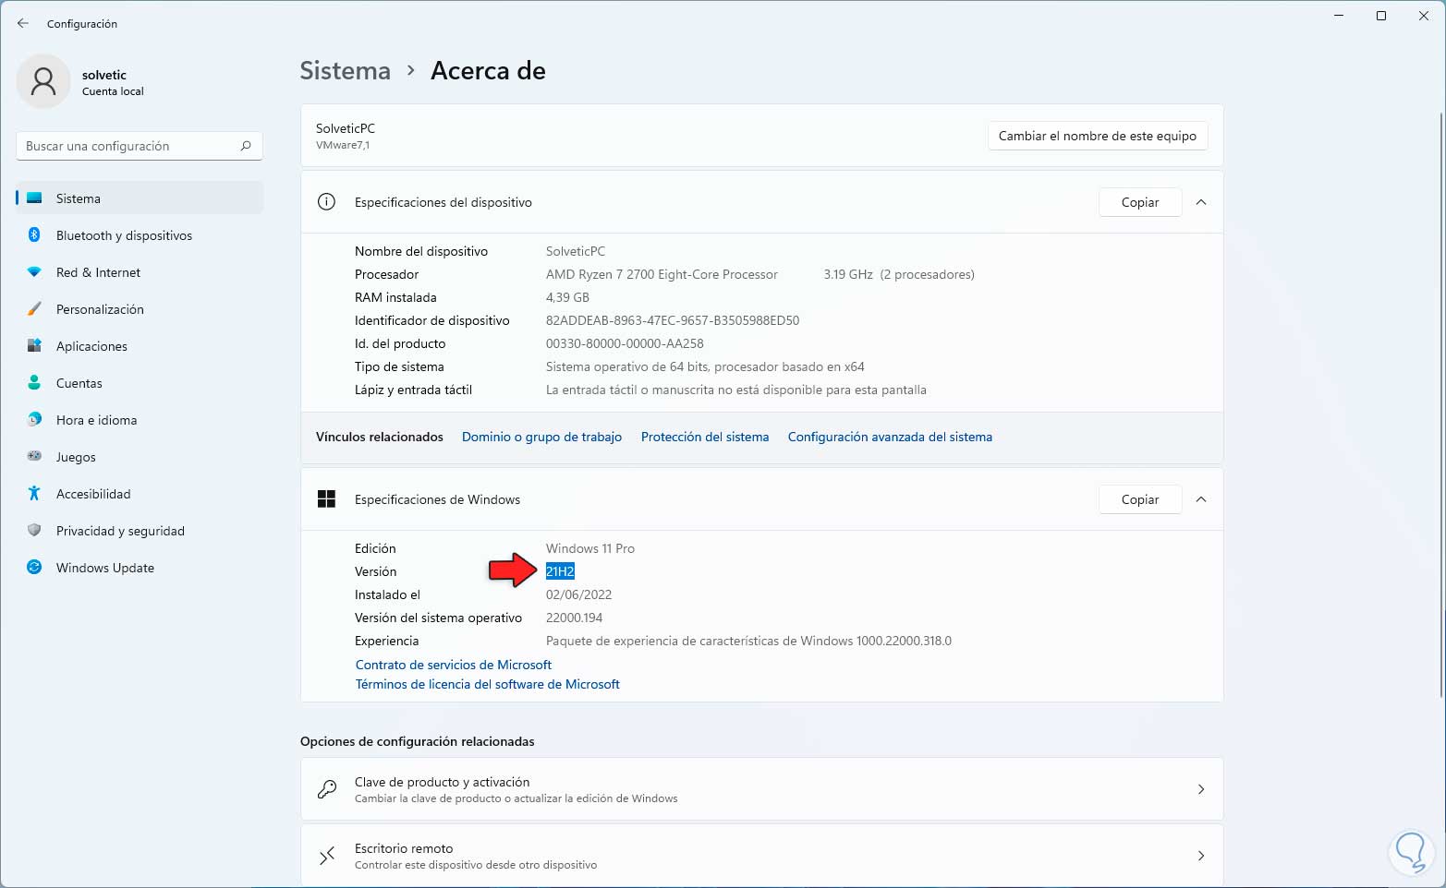Open Contrato de servicios de Microsoft

[454, 665]
